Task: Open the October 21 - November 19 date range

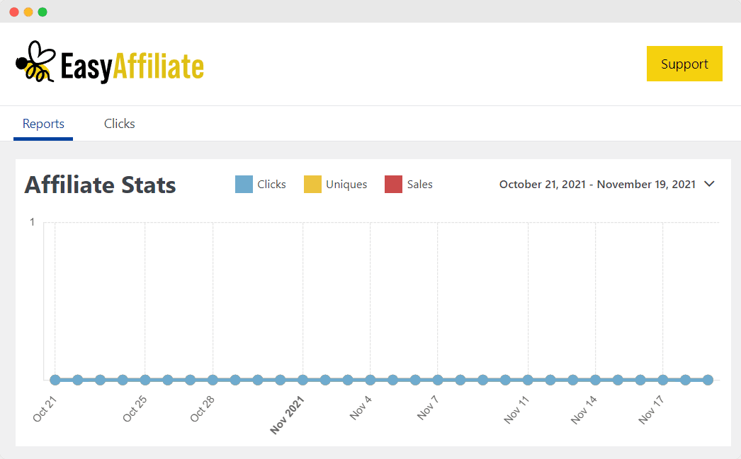Action: point(597,185)
